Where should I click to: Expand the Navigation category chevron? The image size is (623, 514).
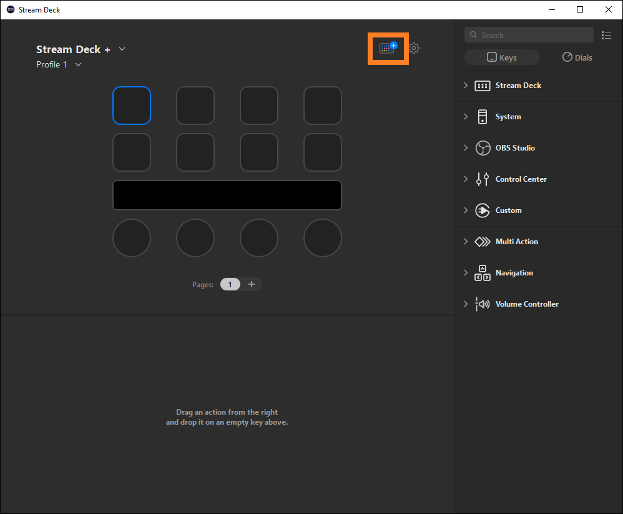[466, 273]
